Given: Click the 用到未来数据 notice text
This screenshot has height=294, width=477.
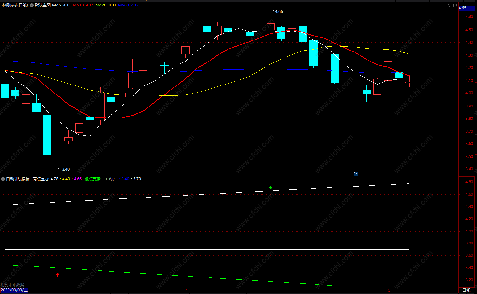Looking at the screenshot, I should coord(12,285).
